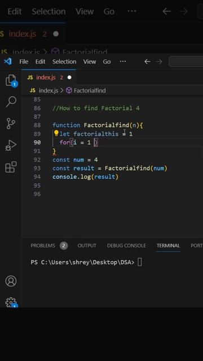
Task: Switch to the DEBUG CONSOLE tab
Action: tap(126, 246)
